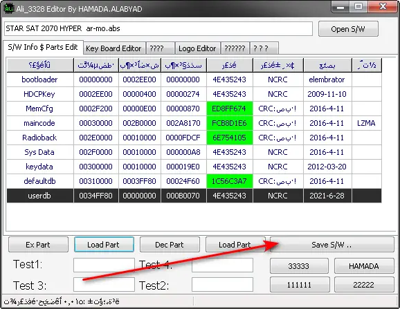Click the last column header above LZMA
Viewport: 400px width, 309px height.
pos(367,66)
